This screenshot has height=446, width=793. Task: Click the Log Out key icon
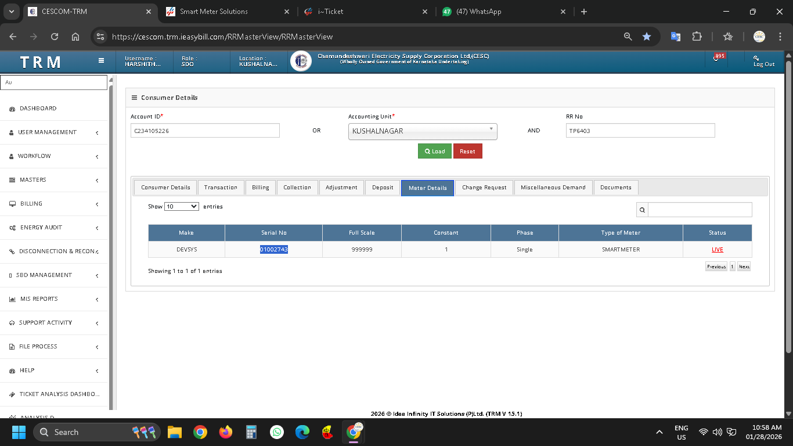point(756,58)
